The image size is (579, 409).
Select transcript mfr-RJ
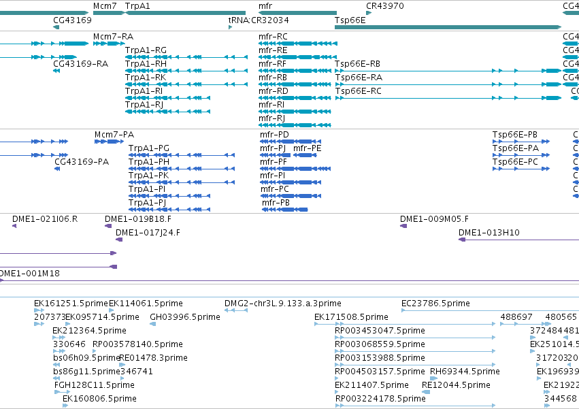295,126
